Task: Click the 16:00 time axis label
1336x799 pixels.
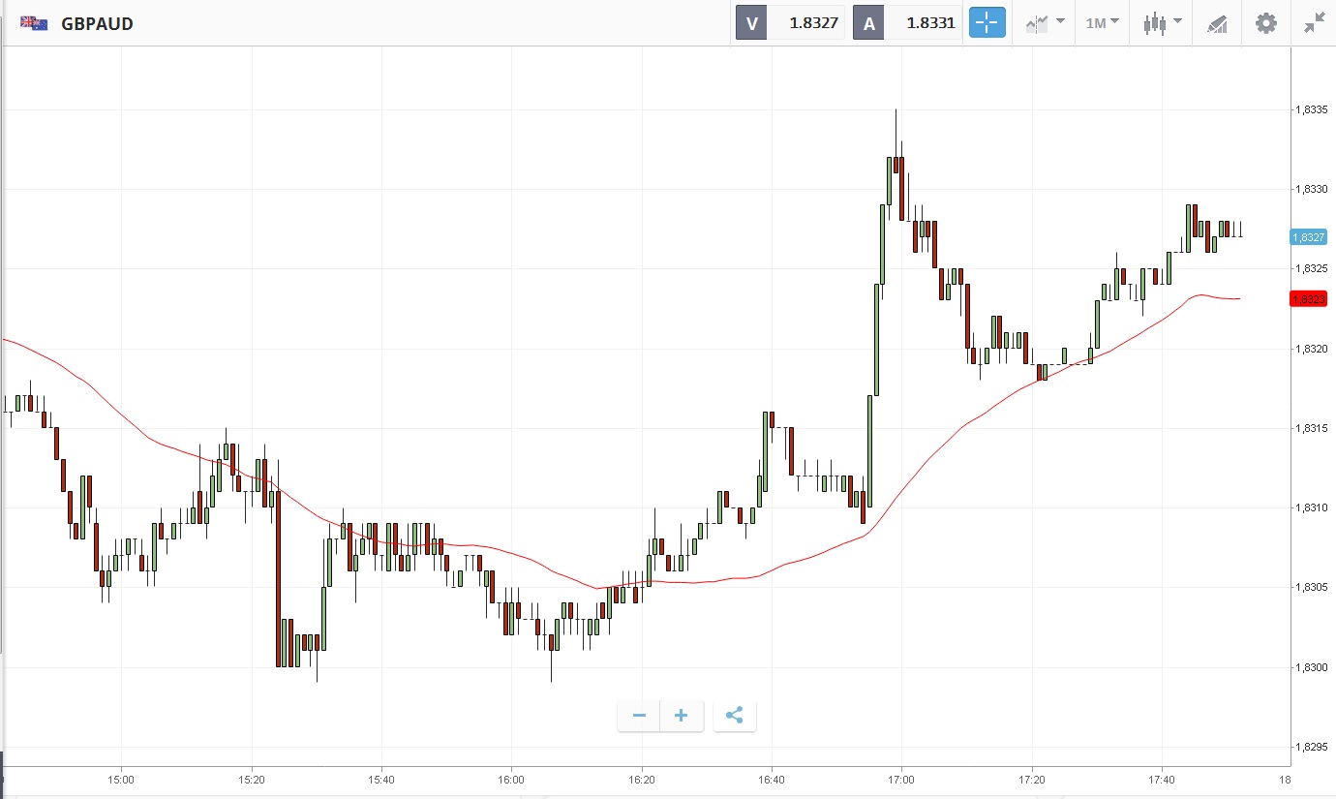Action: pyautogui.click(x=511, y=780)
